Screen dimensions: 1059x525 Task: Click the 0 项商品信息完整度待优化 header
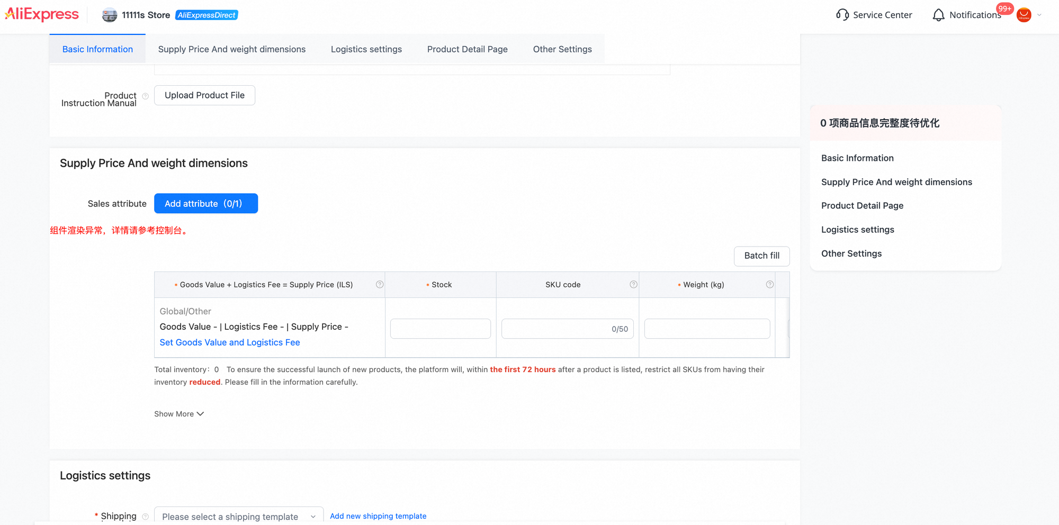pos(879,123)
